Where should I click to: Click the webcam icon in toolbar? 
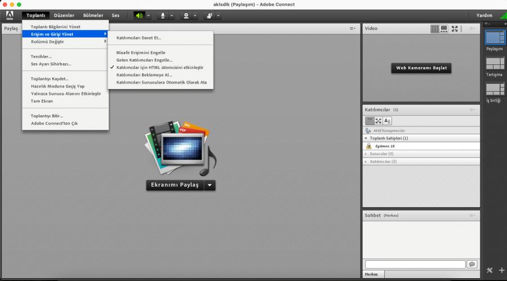186,16
